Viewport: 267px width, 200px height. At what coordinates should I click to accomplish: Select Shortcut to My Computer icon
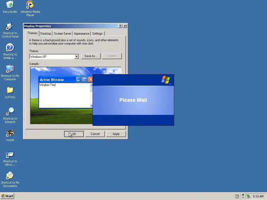(10, 73)
